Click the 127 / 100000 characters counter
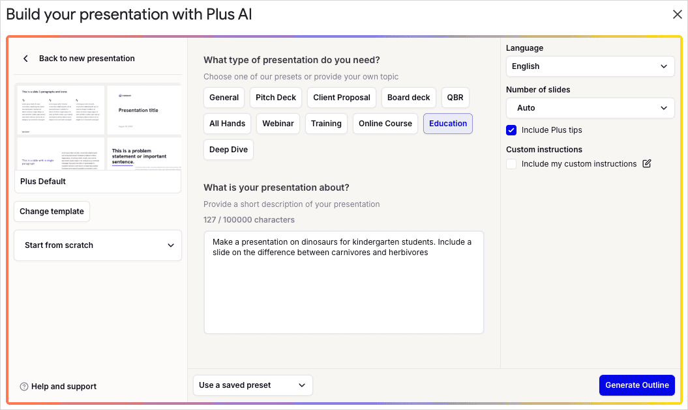688x410 pixels. pyautogui.click(x=248, y=220)
